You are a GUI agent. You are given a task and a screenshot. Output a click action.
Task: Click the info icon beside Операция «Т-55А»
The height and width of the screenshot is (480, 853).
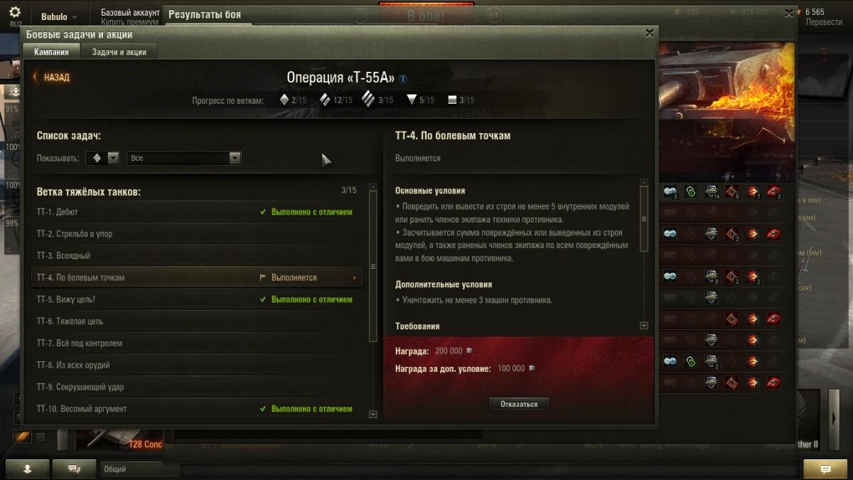coord(403,79)
